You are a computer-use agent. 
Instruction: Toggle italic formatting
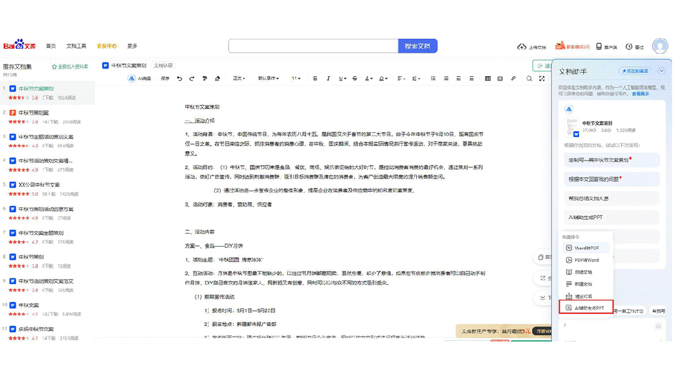point(327,78)
